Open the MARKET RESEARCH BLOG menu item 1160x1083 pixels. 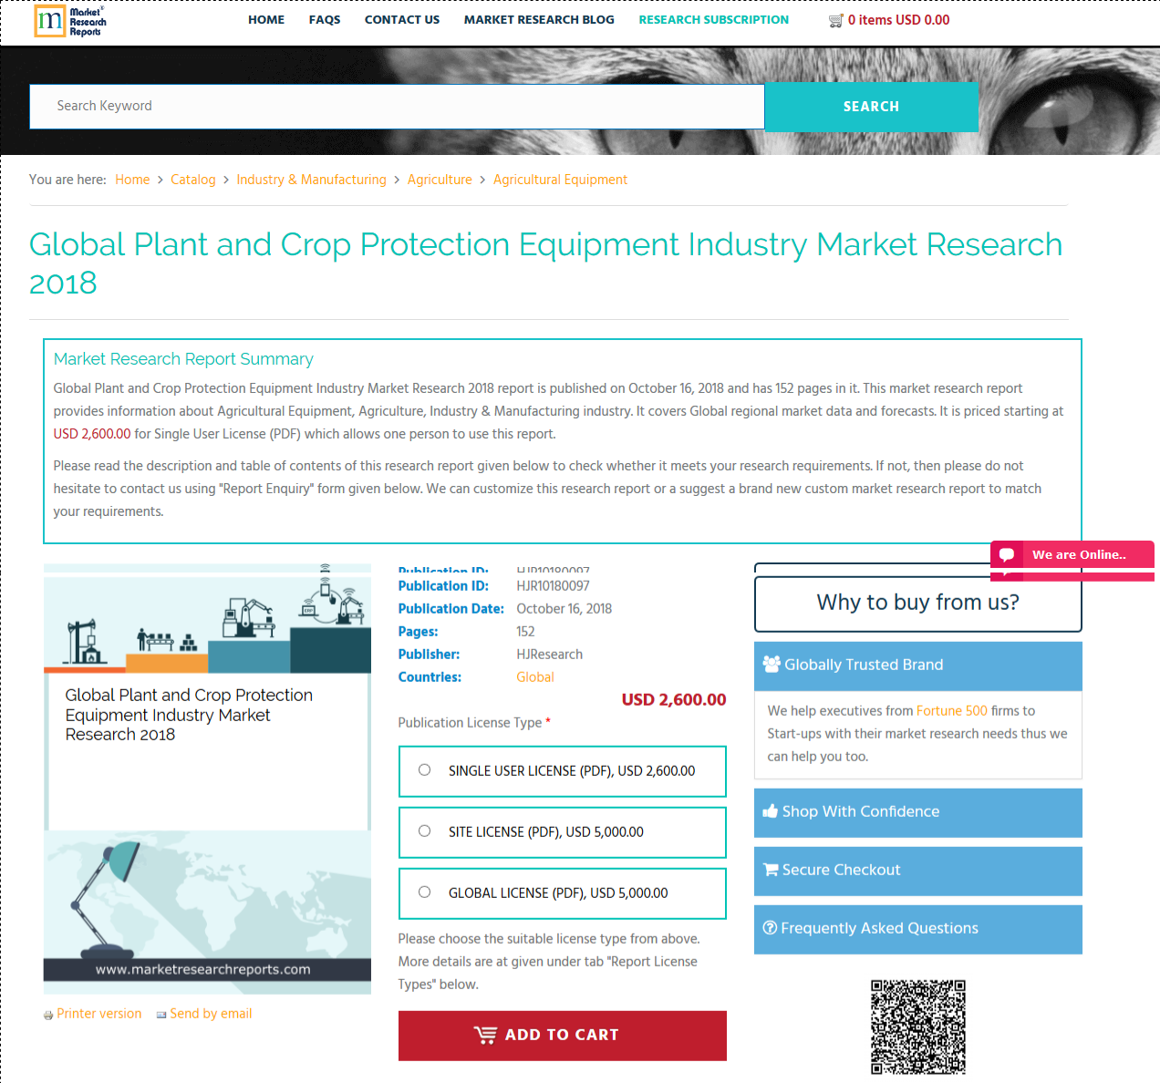click(x=538, y=19)
